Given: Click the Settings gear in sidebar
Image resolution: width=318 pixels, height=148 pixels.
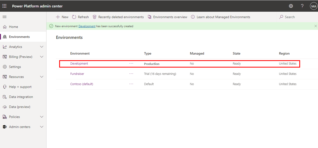Looking at the screenshot, I should [x=4, y=67].
